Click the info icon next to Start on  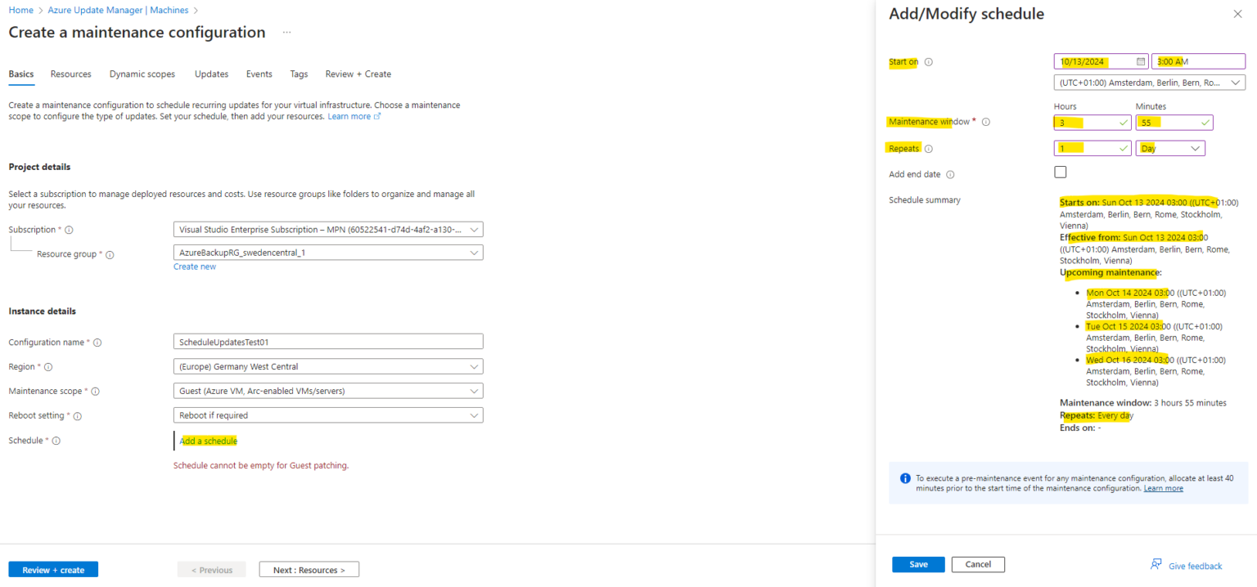tap(928, 62)
